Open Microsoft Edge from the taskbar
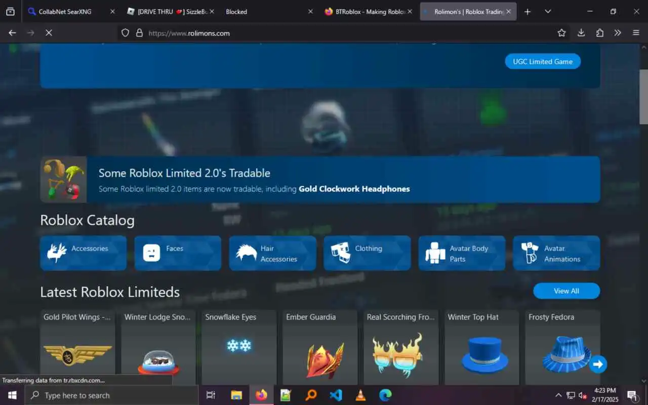This screenshot has width=648, height=405. 385,395
